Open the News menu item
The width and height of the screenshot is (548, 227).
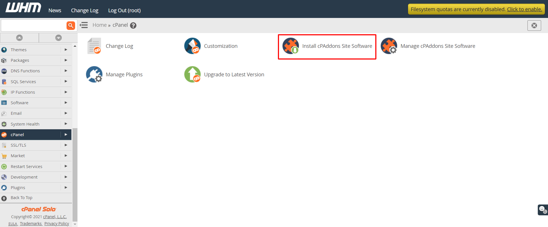55,10
